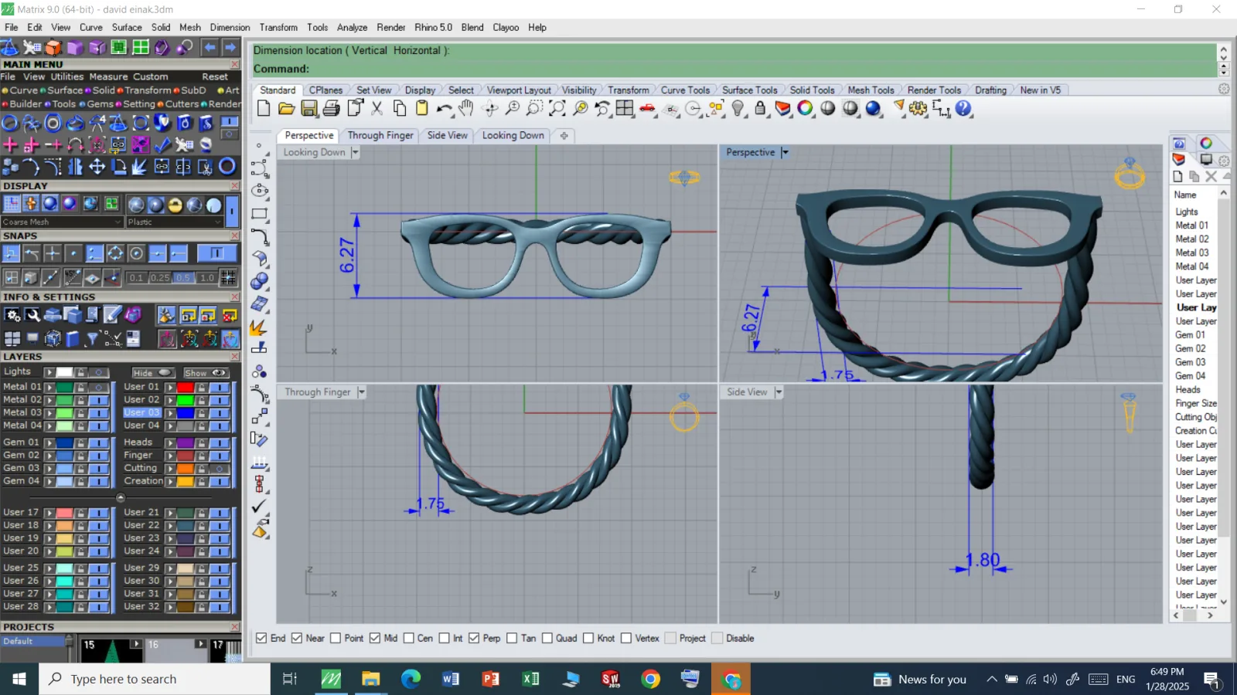The width and height of the screenshot is (1237, 695).
Task: Click the Save file icon in Standard toolbar
Action: [309, 109]
